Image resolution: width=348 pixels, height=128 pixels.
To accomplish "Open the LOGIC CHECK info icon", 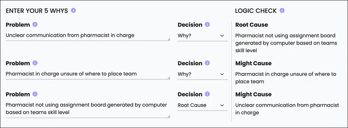I will point(282,10).
